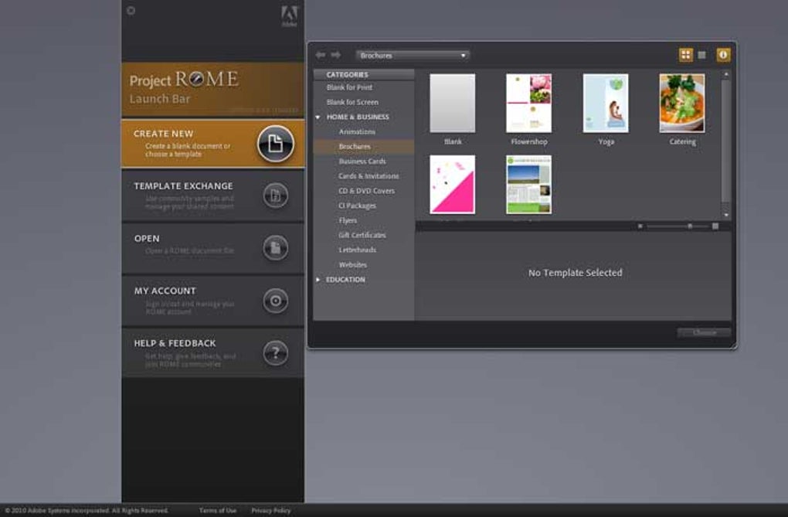Click the template list scrollbar up arrow
The height and width of the screenshot is (517, 788).
click(725, 74)
